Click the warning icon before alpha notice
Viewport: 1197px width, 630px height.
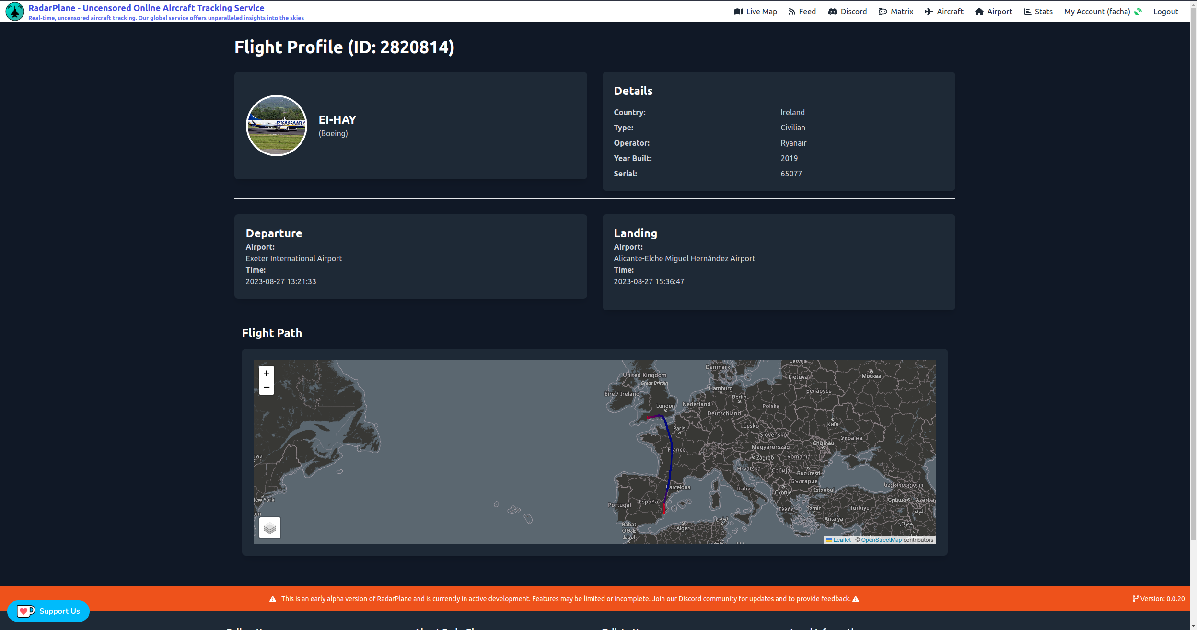coord(273,599)
